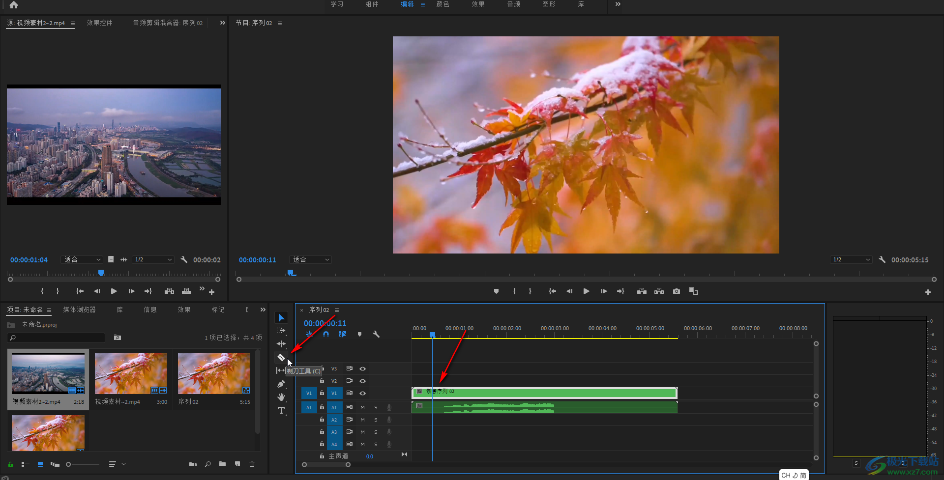Screen dimensions: 944x480
Task: Hide track V1 output eye
Action: coord(362,393)
